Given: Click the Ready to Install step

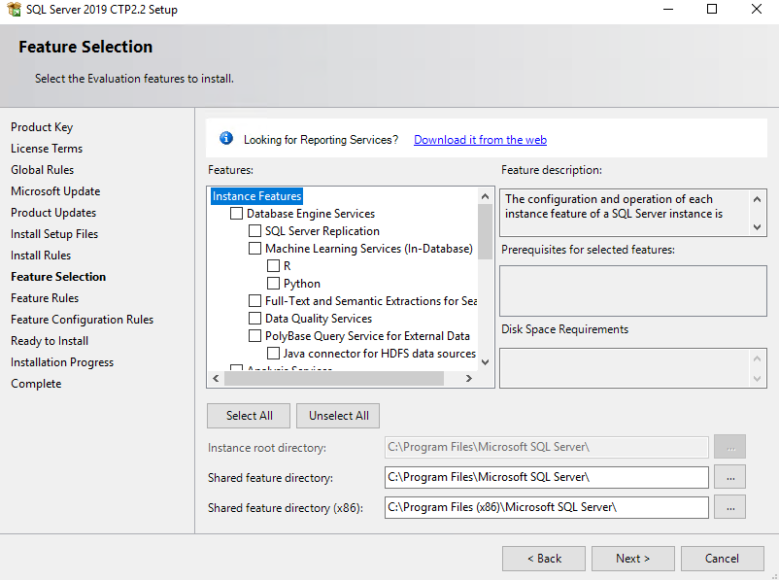Looking at the screenshot, I should [x=50, y=341].
